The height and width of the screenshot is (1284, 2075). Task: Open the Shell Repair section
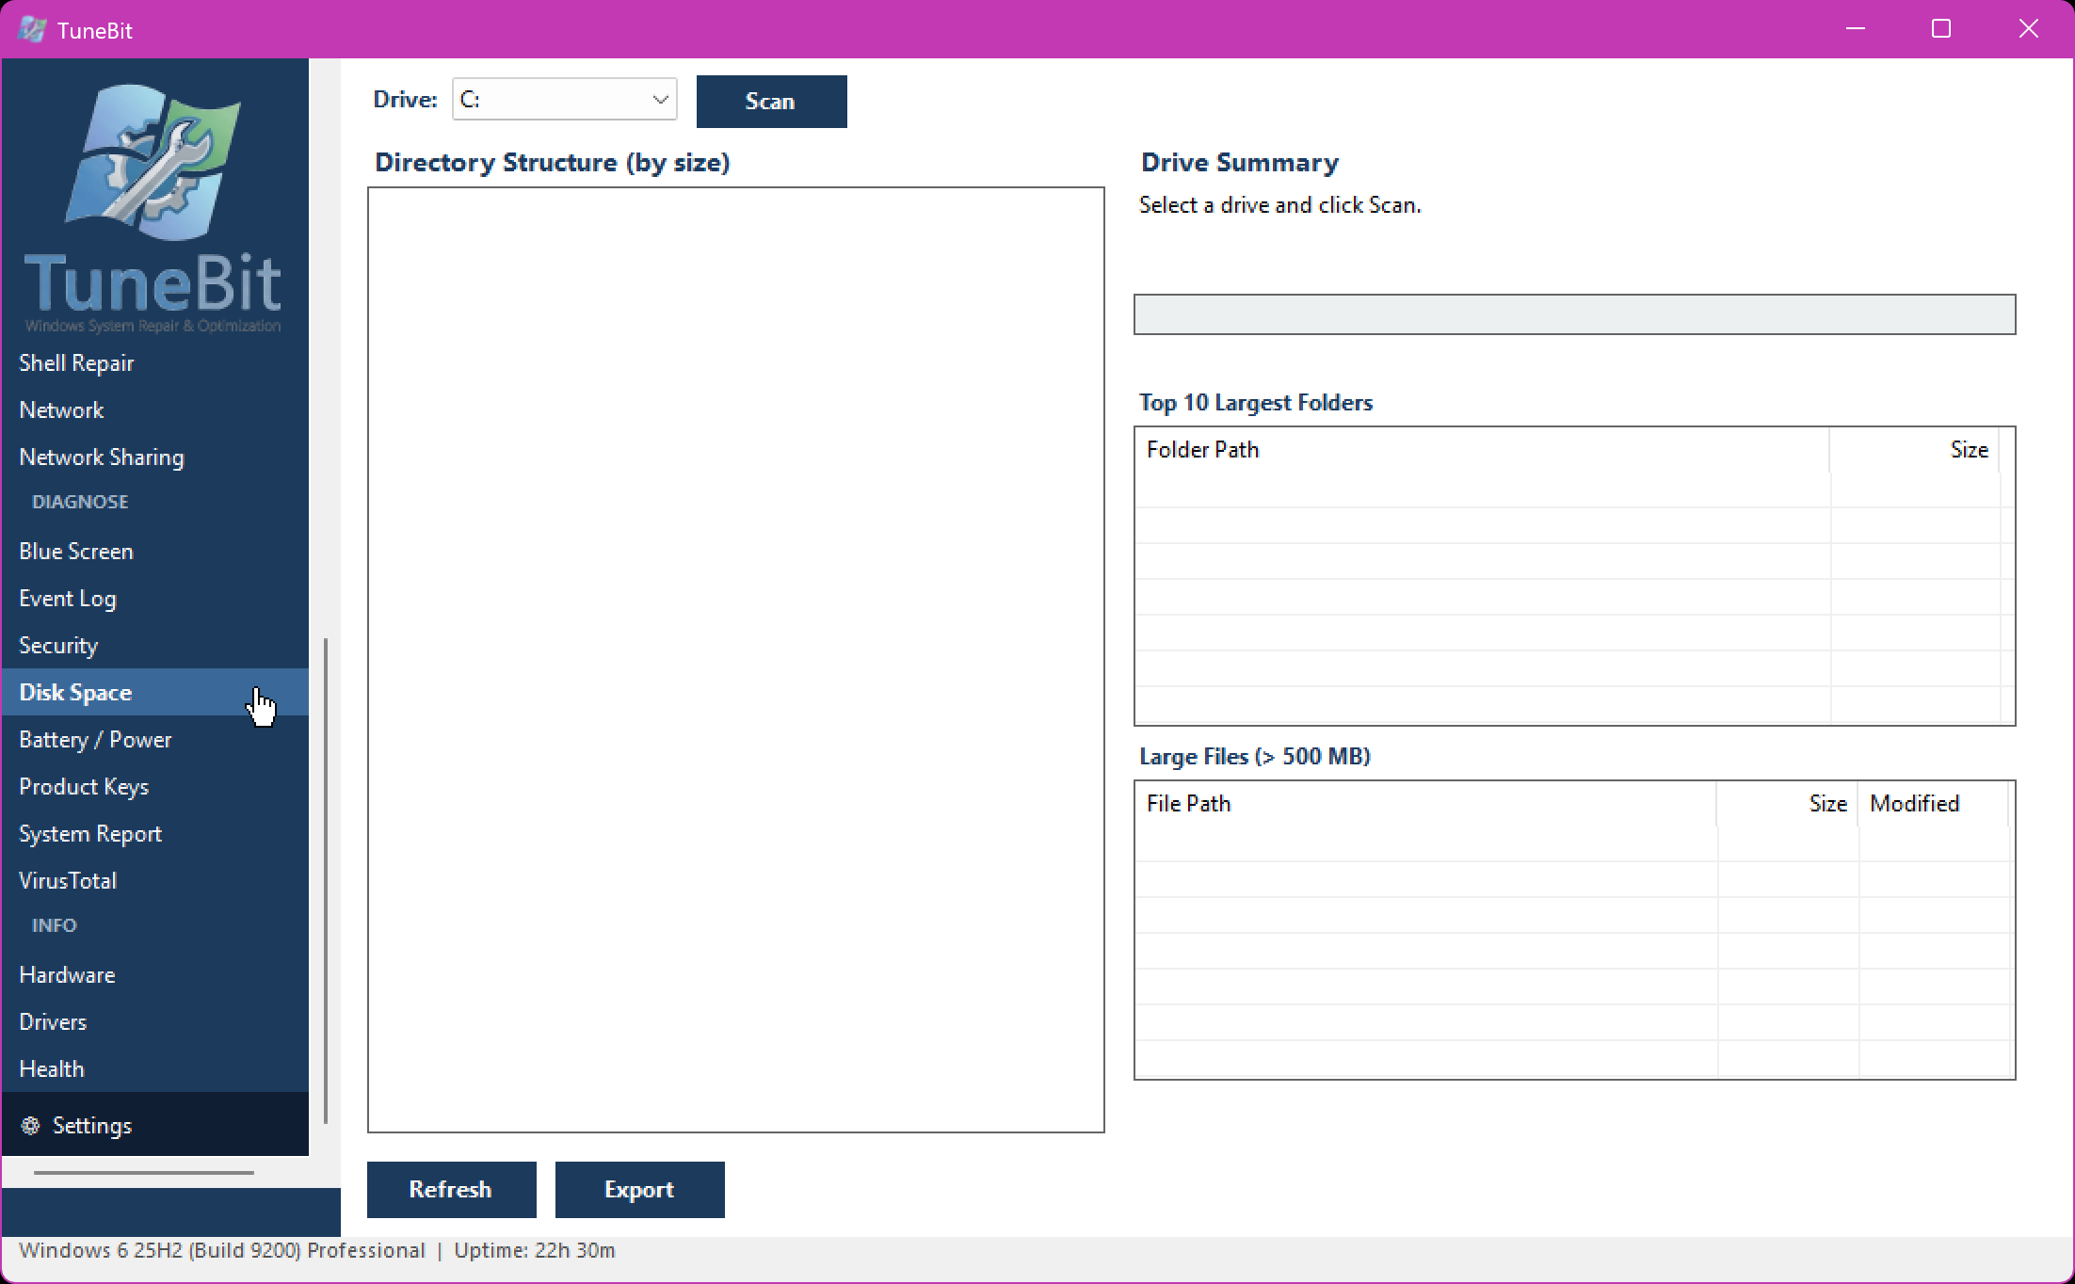[155, 362]
